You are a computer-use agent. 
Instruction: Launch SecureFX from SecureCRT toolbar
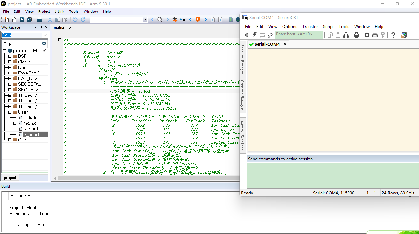(404, 35)
